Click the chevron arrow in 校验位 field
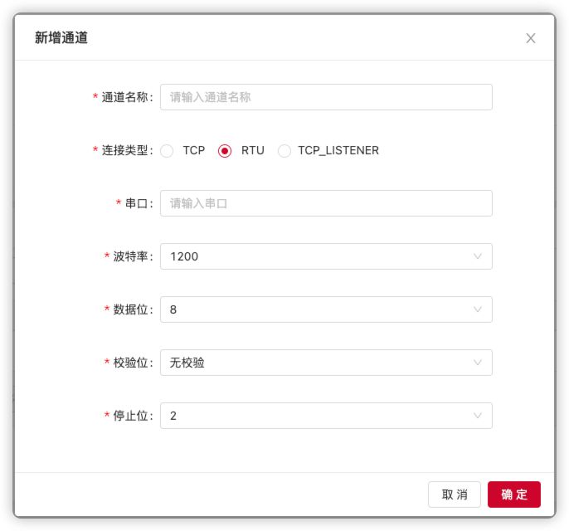Viewport: 569px width, 531px height. point(478,363)
